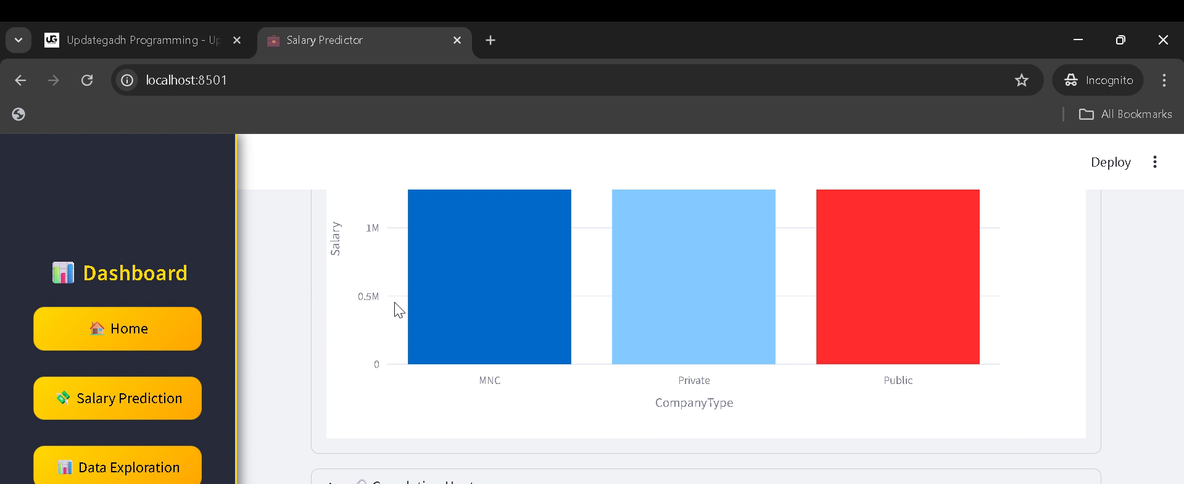Click the browser reload icon
1184x484 pixels.
coord(87,80)
